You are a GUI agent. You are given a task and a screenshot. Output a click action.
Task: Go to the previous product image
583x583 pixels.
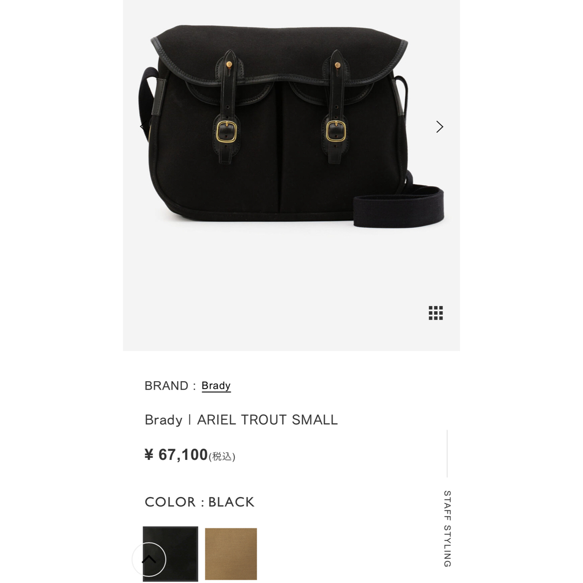pyautogui.click(x=143, y=127)
